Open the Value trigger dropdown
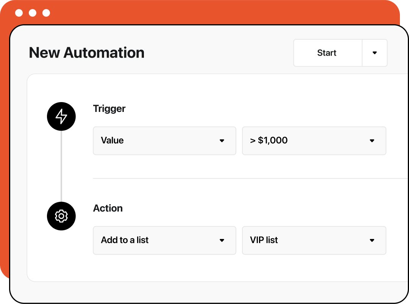This screenshot has width=409, height=304. tap(164, 141)
